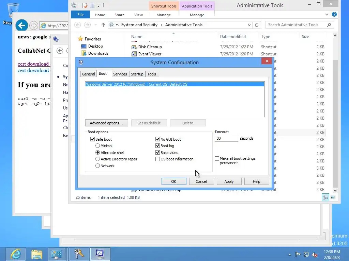Show hidden tray icons arrow
The image size is (349, 261).
click(290, 255)
